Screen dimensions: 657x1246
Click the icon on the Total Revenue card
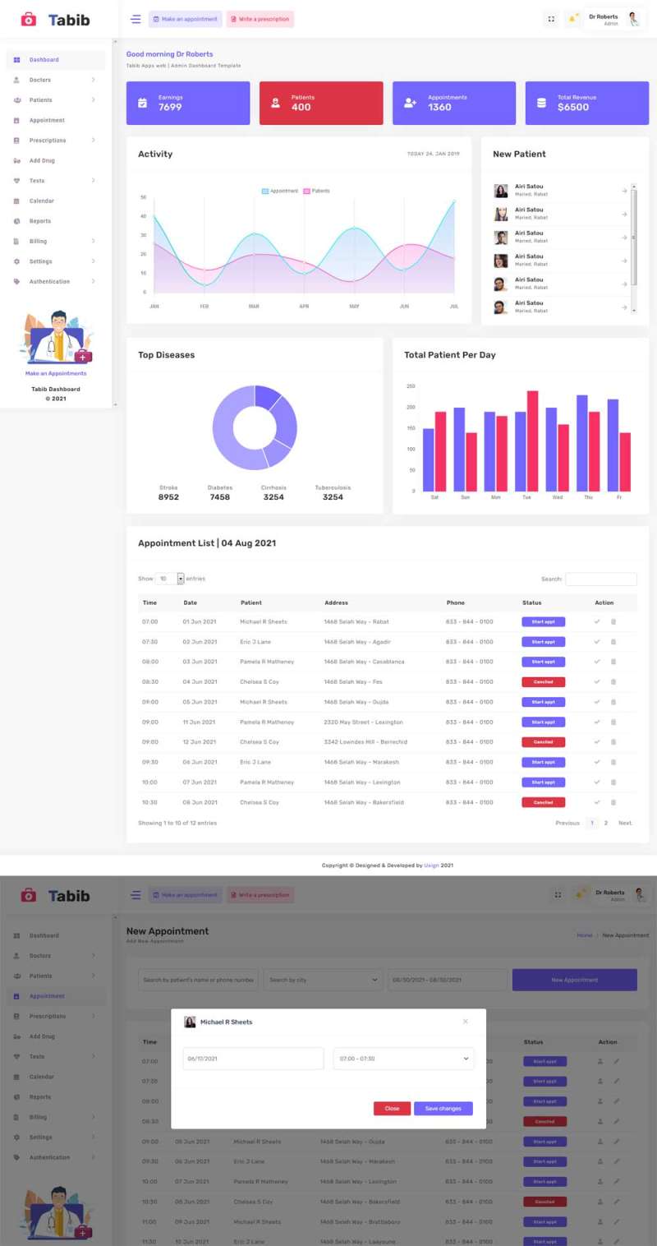point(541,103)
